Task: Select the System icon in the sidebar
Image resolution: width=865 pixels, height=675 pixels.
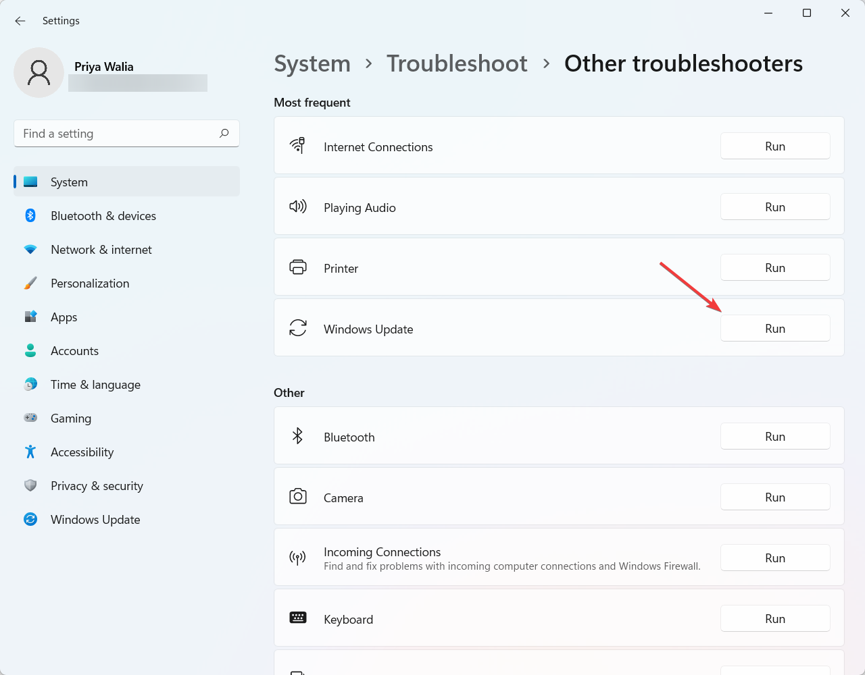Action: coord(30,182)
